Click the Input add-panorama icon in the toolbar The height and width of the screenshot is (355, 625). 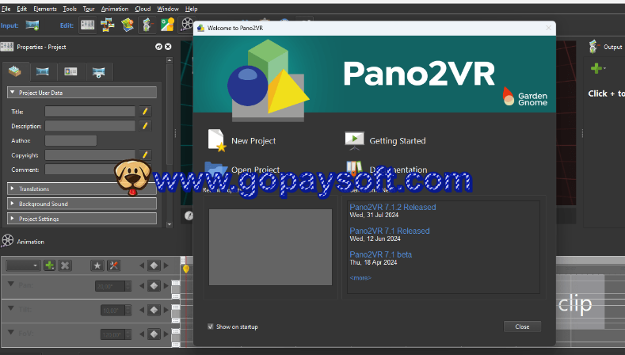coord(32,25)
